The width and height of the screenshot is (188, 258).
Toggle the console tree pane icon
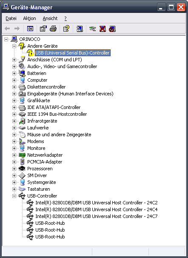tap(30, 29)
